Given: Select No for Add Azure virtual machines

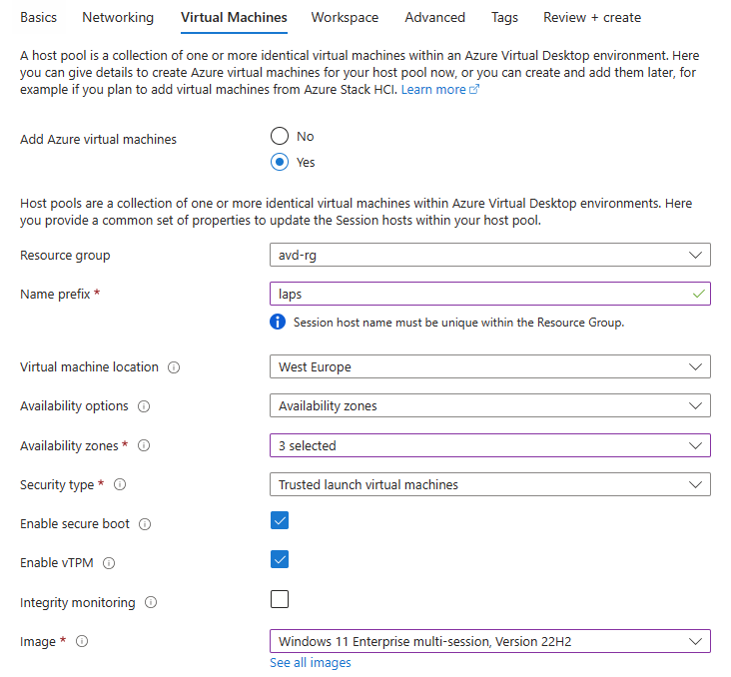Looking at the screenshot, I should click(280, 136).
